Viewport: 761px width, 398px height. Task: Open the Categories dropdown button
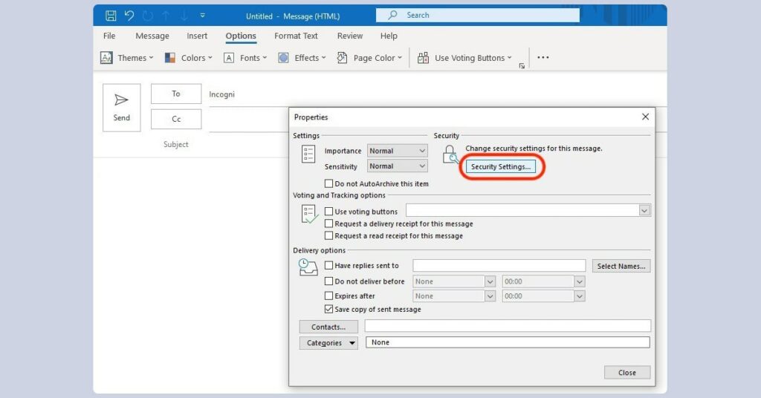point(328,343)
